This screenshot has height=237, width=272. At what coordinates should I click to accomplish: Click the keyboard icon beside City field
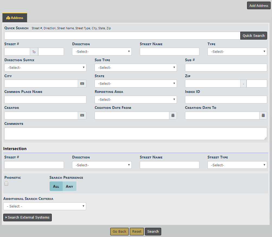[x=82, y=84]
